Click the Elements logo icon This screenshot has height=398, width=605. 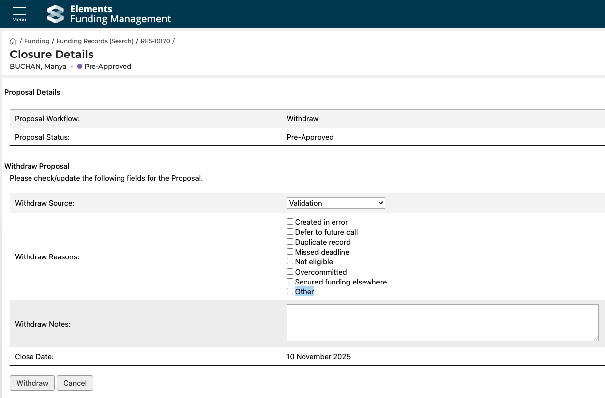click(56, 14)
